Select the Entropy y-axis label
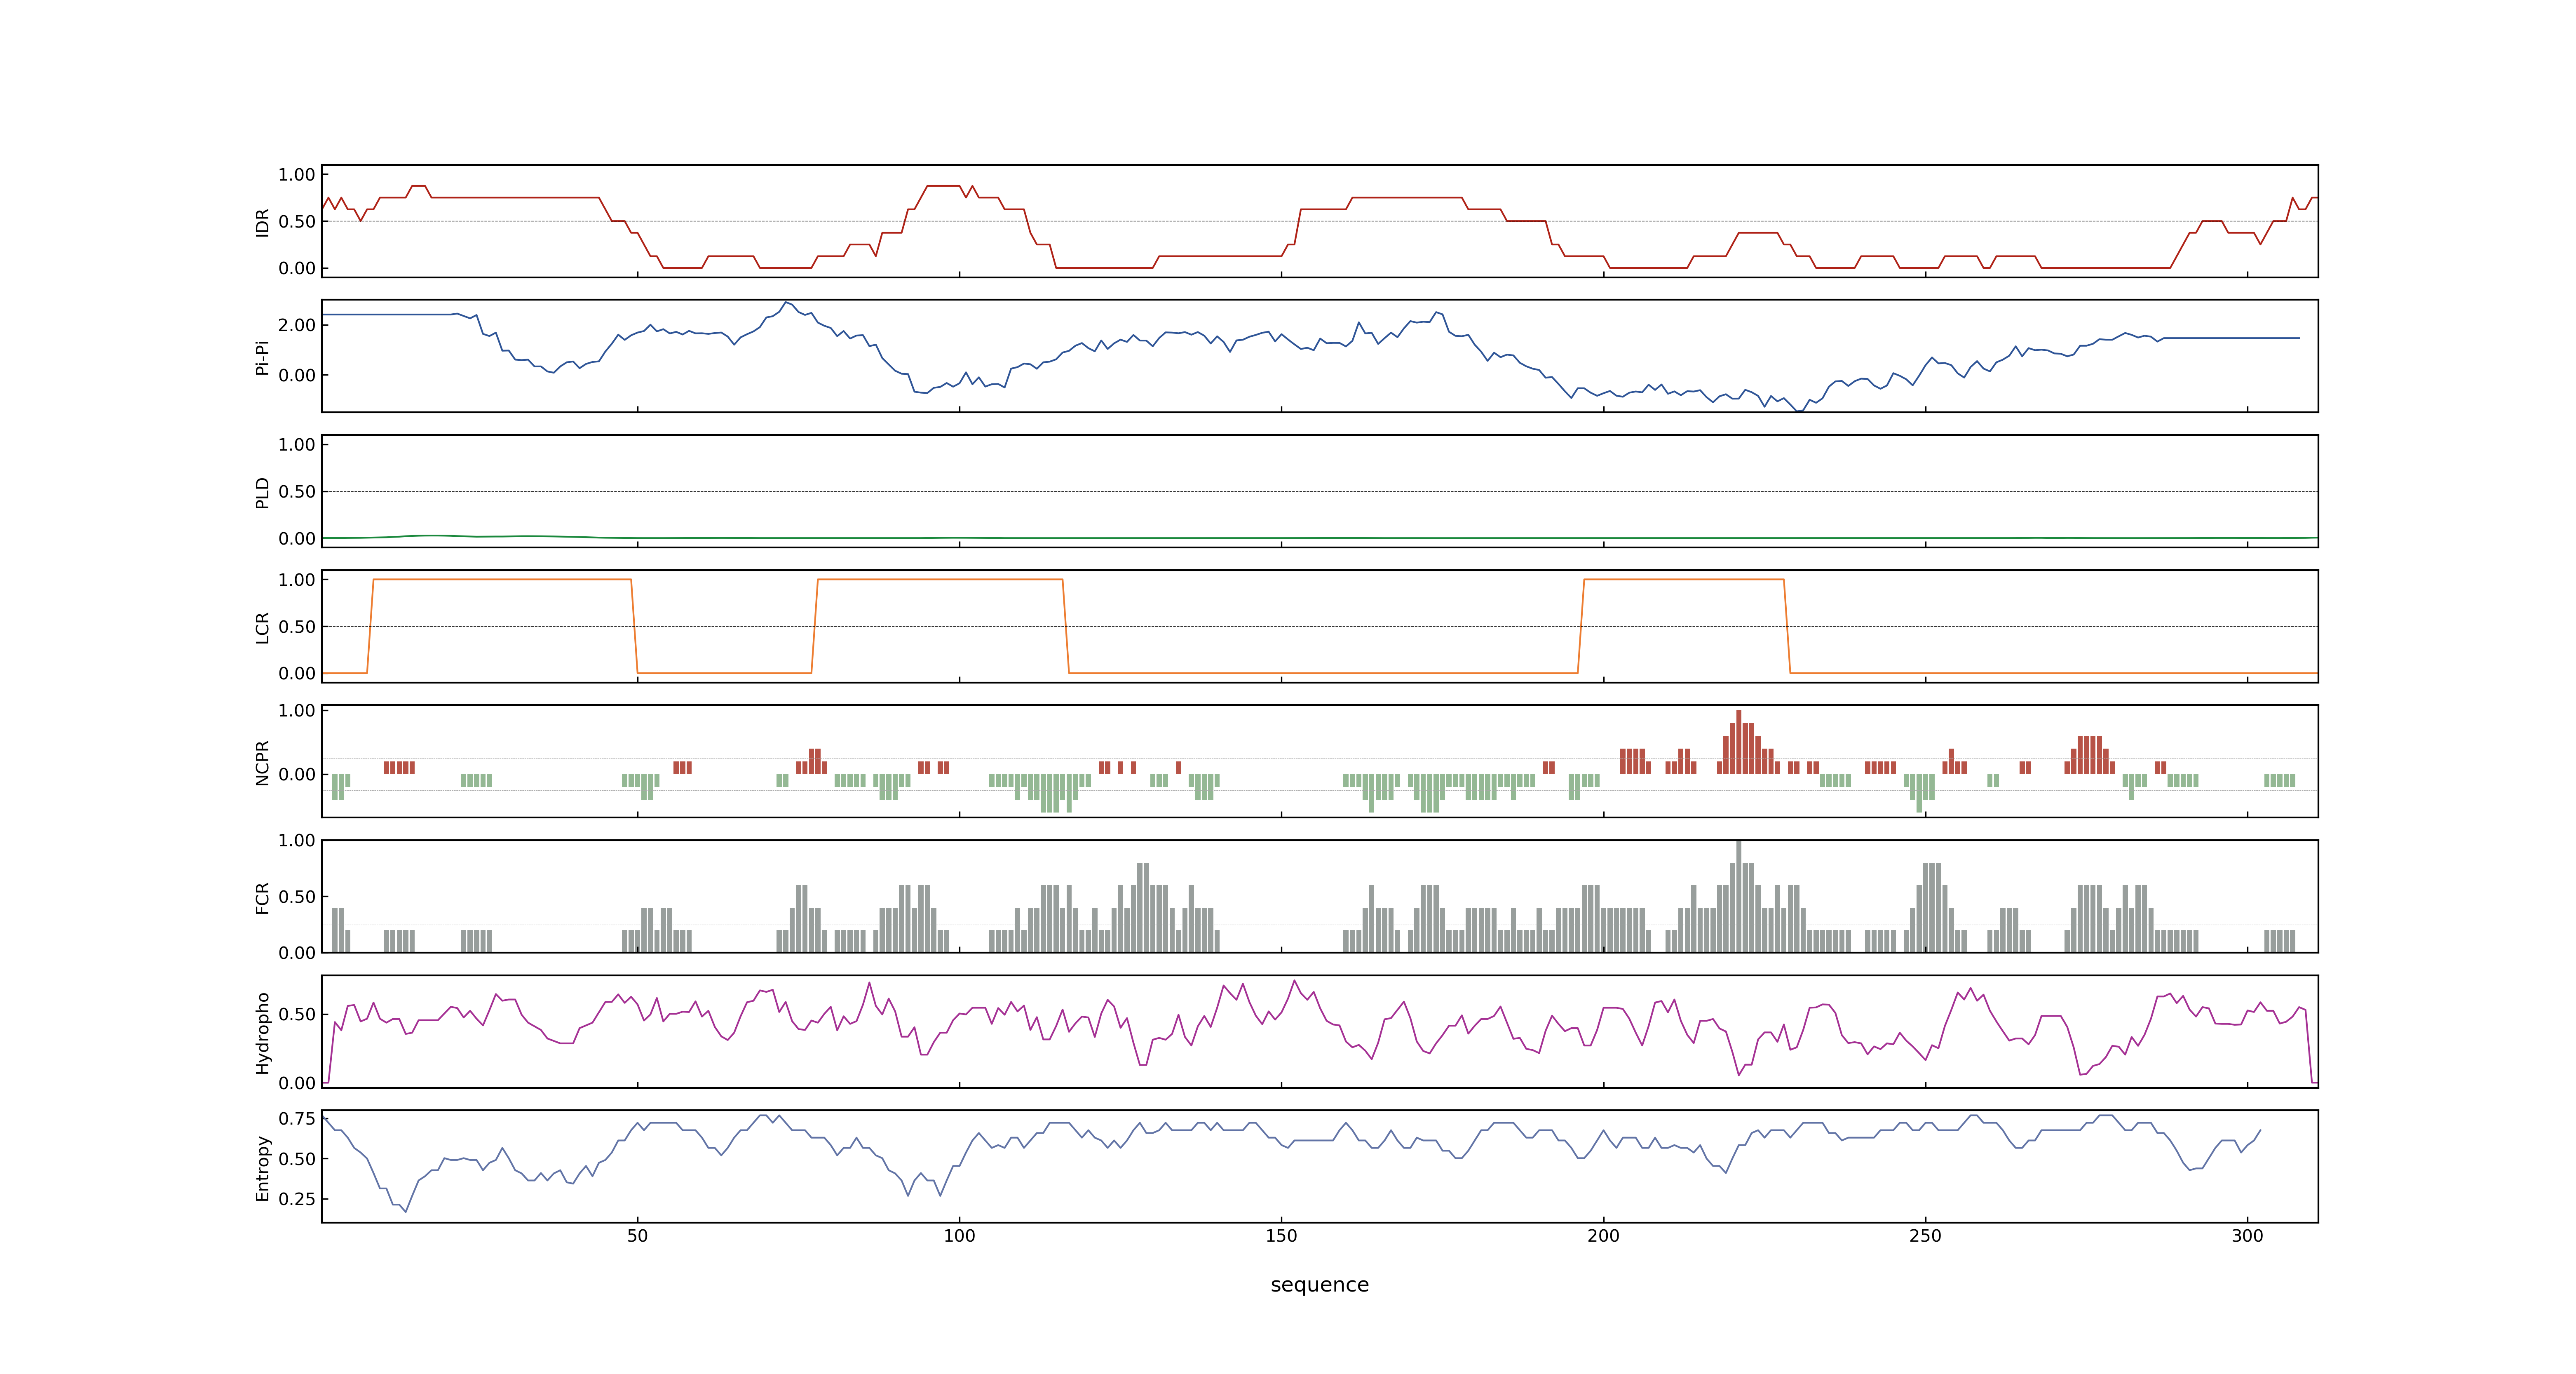 263,1167
